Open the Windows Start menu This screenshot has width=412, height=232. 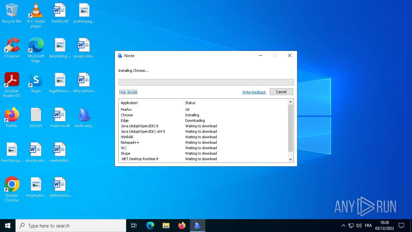pos(8,226)
